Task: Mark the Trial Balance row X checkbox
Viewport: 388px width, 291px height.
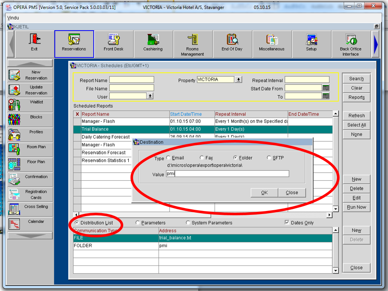Action: click(x=77, y=129)
